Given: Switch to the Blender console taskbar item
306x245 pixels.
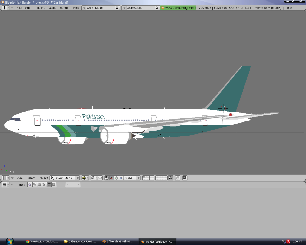Looking at the screenshot, I should click(118, 241).
